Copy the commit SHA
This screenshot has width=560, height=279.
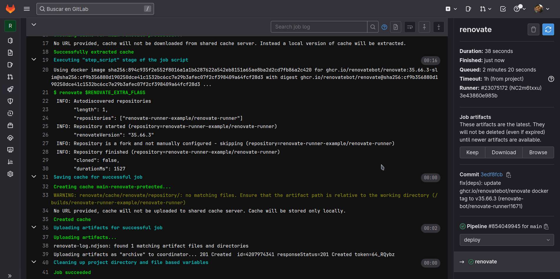click(509, 175)
